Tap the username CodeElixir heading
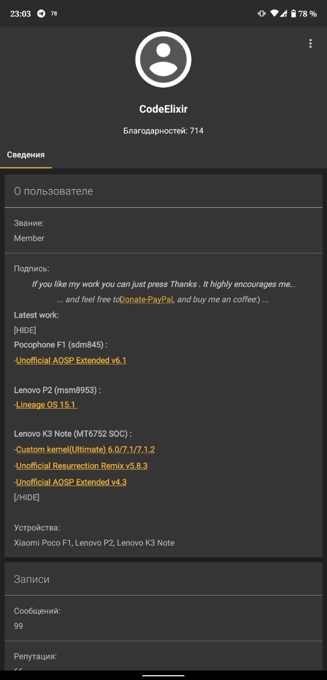Viewport: 327px width, 680px height. pos(163,109)
